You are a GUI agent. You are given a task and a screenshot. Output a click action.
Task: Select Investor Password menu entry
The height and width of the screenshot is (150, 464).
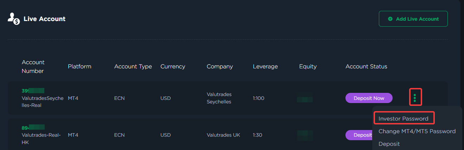(x=403, y=118)
